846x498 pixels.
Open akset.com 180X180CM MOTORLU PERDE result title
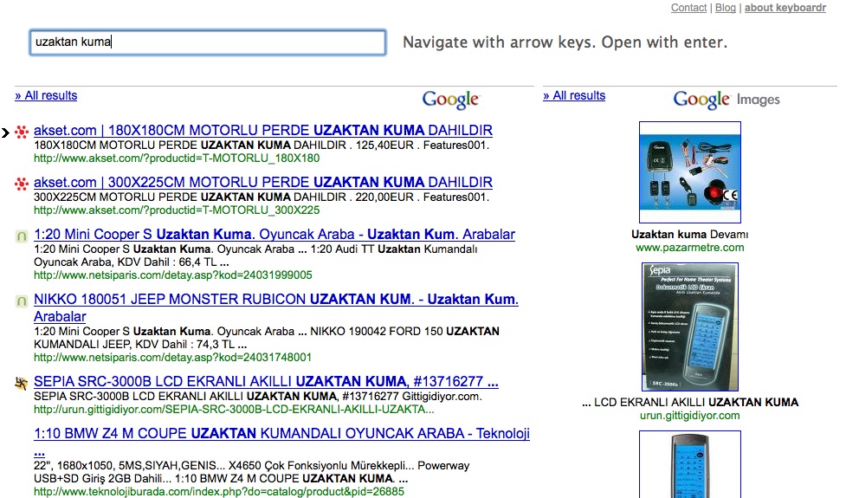[x=263, y=131]
